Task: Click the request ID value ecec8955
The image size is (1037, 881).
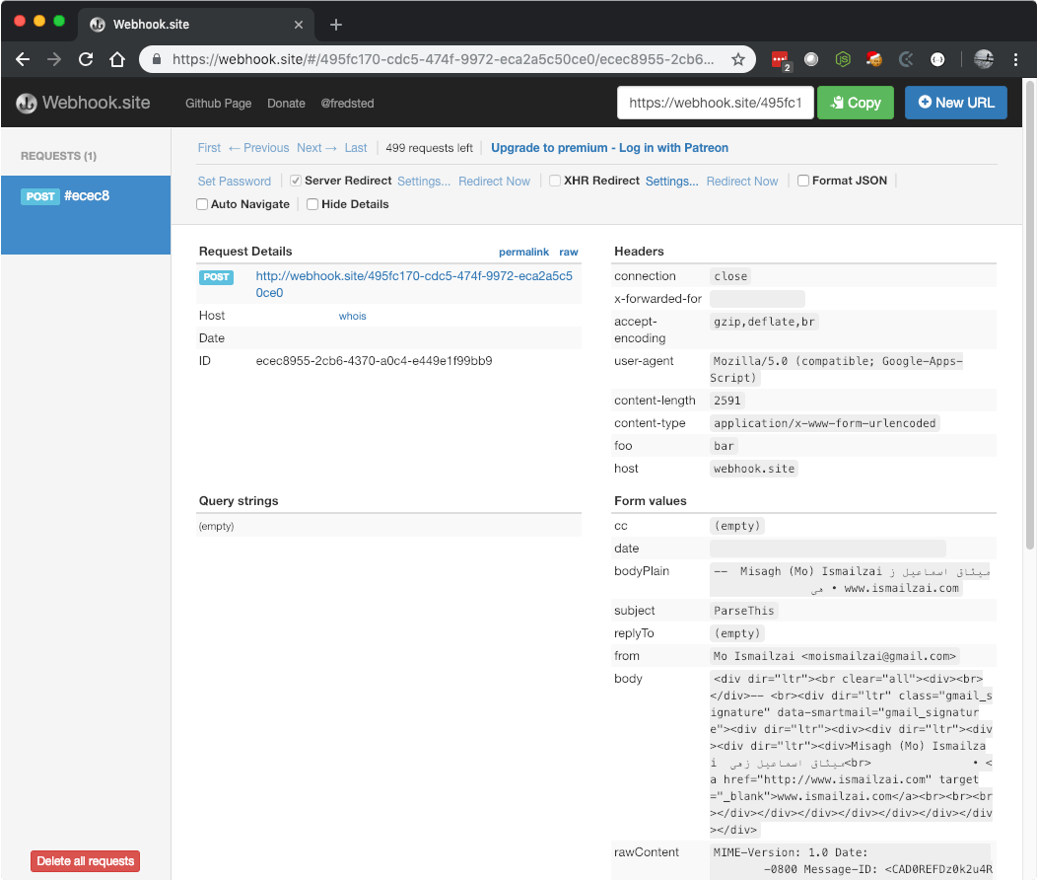Action: (x=374, y=361)
